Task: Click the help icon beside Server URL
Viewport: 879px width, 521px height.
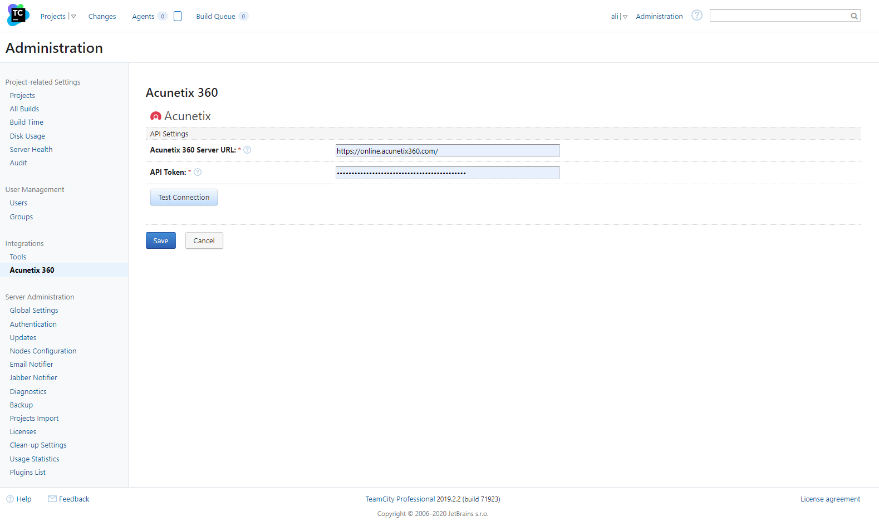Action: pos(247,150)
